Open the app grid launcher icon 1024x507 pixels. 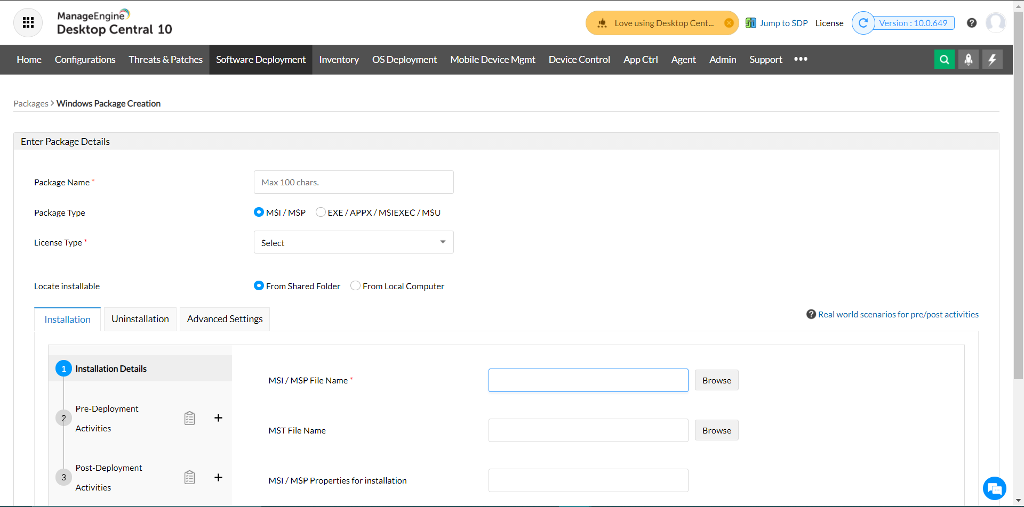[28, 22]
